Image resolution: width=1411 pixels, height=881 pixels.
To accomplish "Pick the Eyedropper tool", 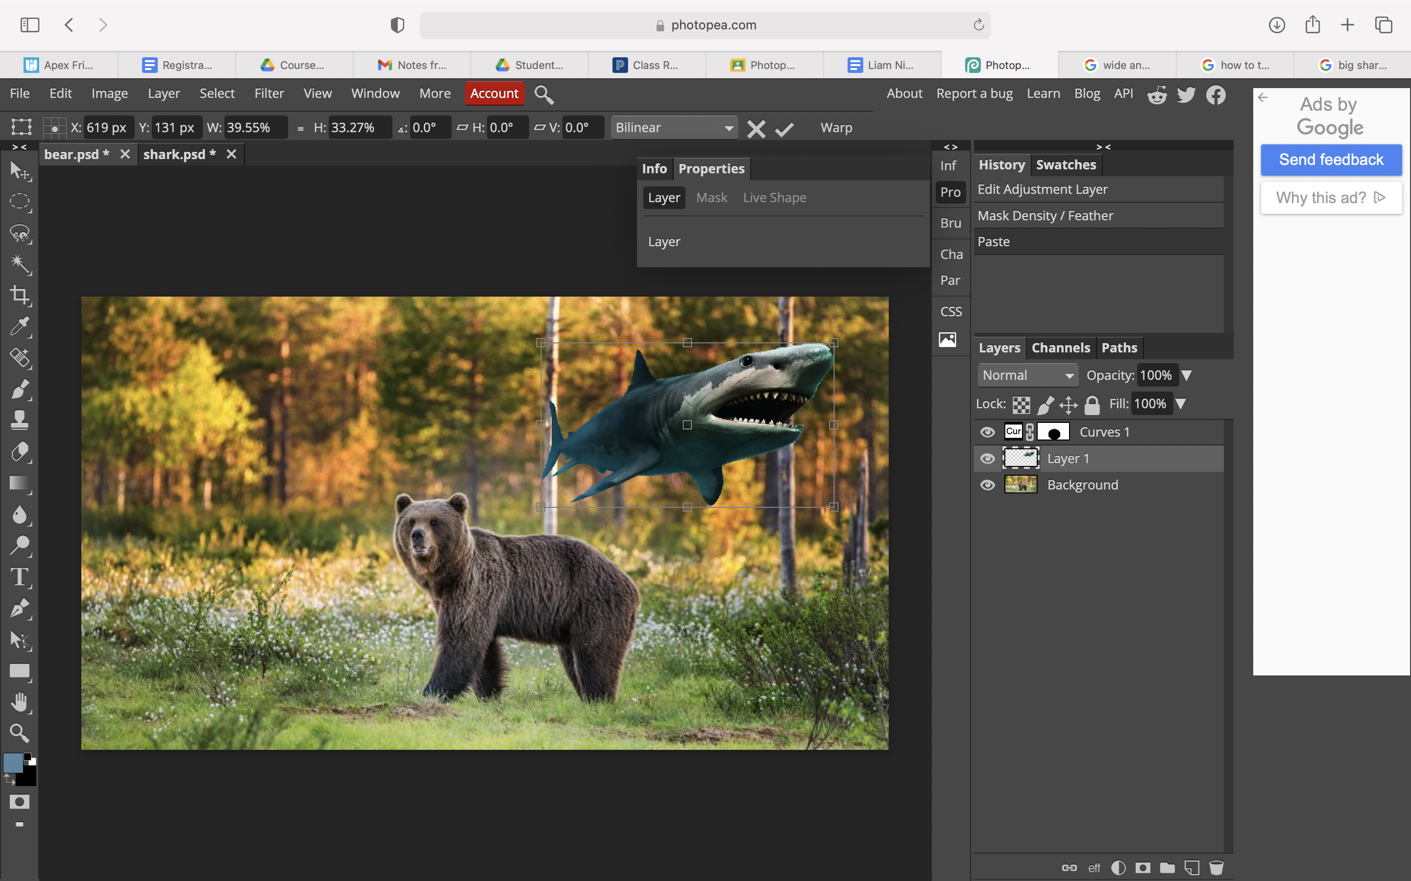I will pyautogui.click(x=19, y=326).
